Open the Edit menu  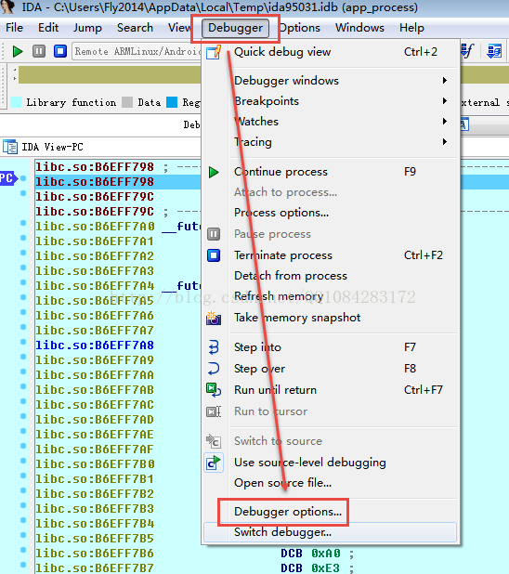pyautogui.click(x=48, y=28)
